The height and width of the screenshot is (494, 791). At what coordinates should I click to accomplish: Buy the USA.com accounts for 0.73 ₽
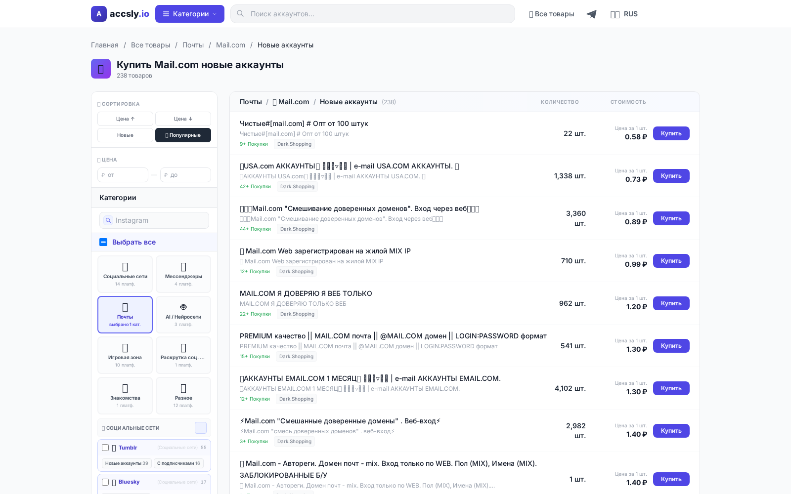[671, 176]
